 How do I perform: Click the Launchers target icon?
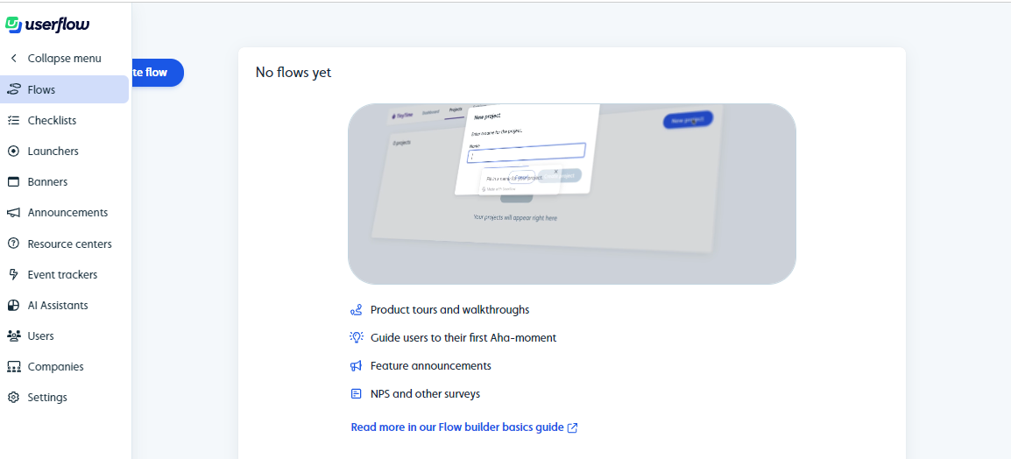13,151
